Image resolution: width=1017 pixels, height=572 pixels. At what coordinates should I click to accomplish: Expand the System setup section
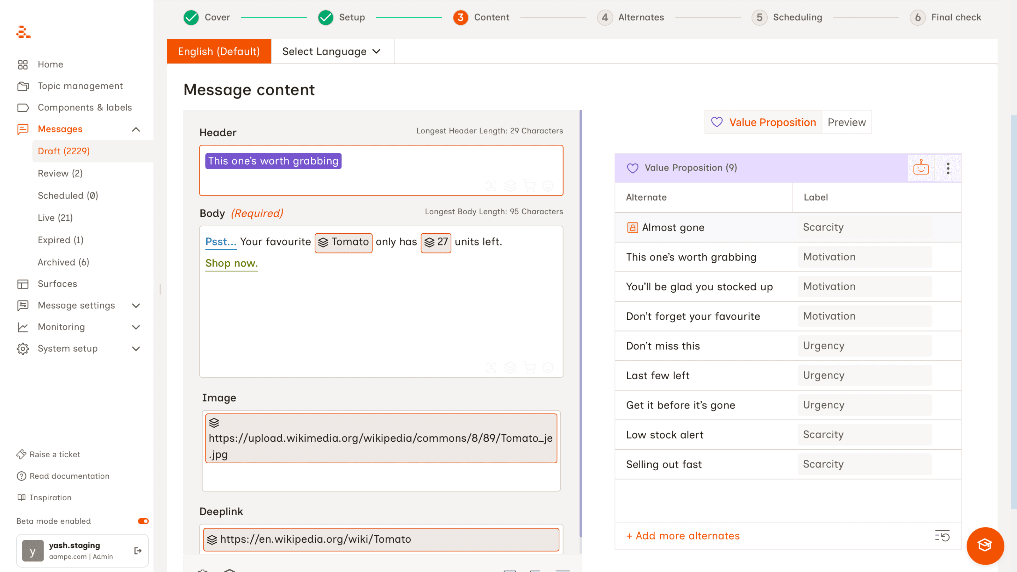pyautogui.click(x=136, y=348)
